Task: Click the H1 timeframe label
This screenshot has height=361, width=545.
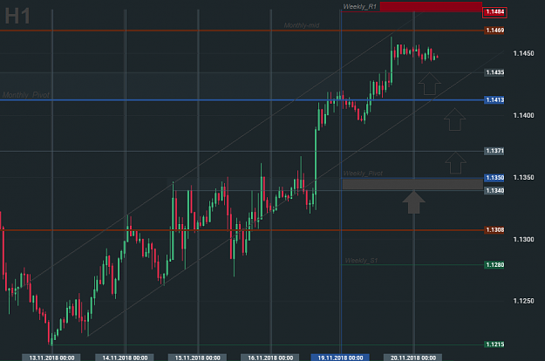Action: tap(17, 17)
